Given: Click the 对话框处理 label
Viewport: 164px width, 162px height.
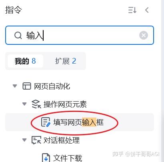Looking at the screenshot, I should (x=62, y=140).
